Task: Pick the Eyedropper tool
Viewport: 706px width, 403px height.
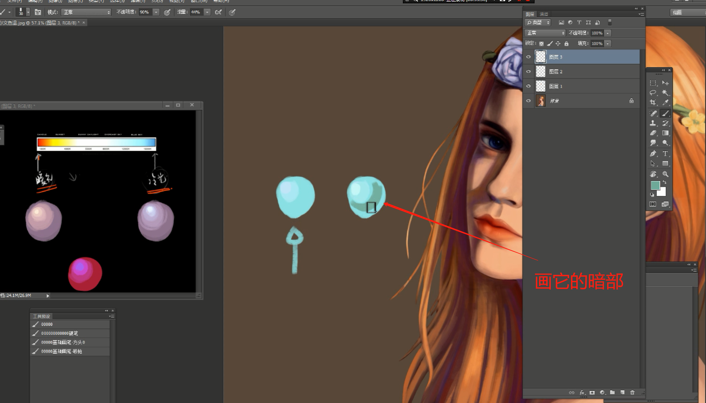Action: 665,102
